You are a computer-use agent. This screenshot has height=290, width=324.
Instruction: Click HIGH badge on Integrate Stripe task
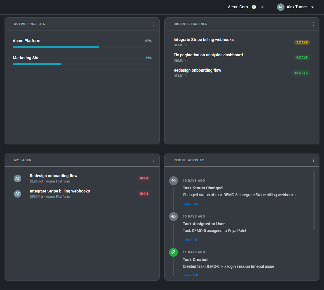144,194
